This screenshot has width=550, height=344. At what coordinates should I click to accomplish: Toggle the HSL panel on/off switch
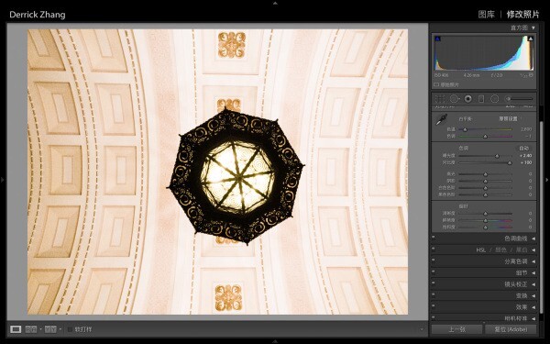click(x=434, y=249)
